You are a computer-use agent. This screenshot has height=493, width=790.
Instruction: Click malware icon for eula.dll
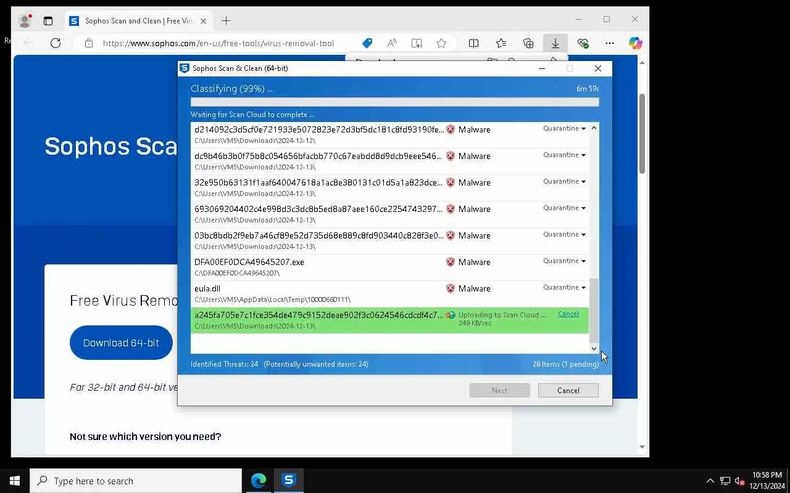451,288
